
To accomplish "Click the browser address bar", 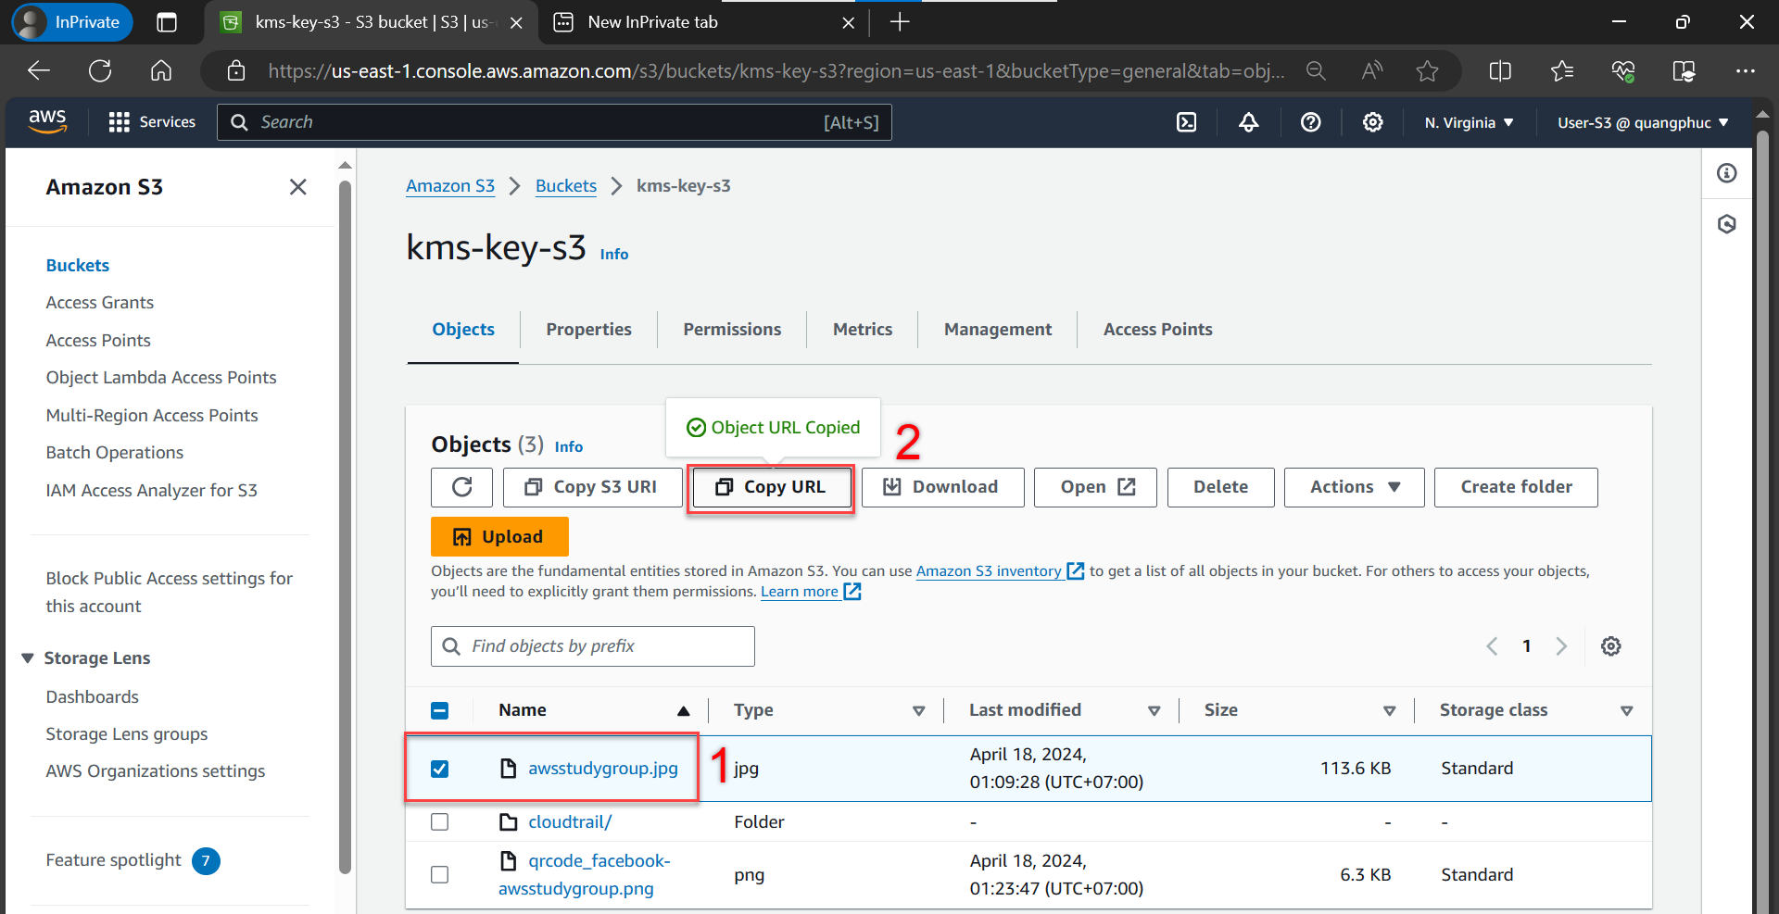I will (776, 71).
